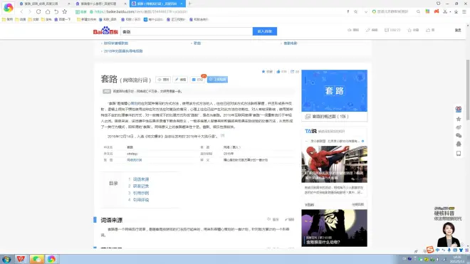Jump to contents item 2 获奖记录
Screen dimensions: 470x264
[141, 186]
